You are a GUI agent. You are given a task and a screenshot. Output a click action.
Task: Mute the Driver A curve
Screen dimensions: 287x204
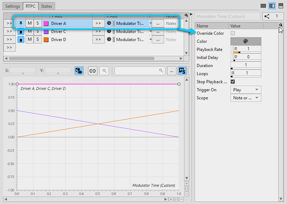(x=30, y=24)
